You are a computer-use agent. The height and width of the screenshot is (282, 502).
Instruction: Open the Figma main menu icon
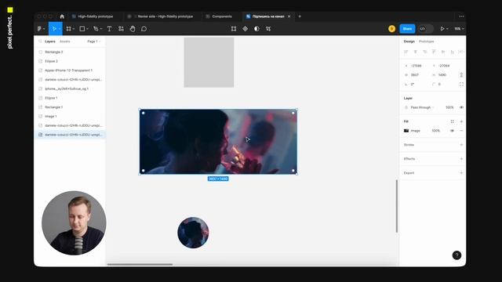tap(39, 29)
